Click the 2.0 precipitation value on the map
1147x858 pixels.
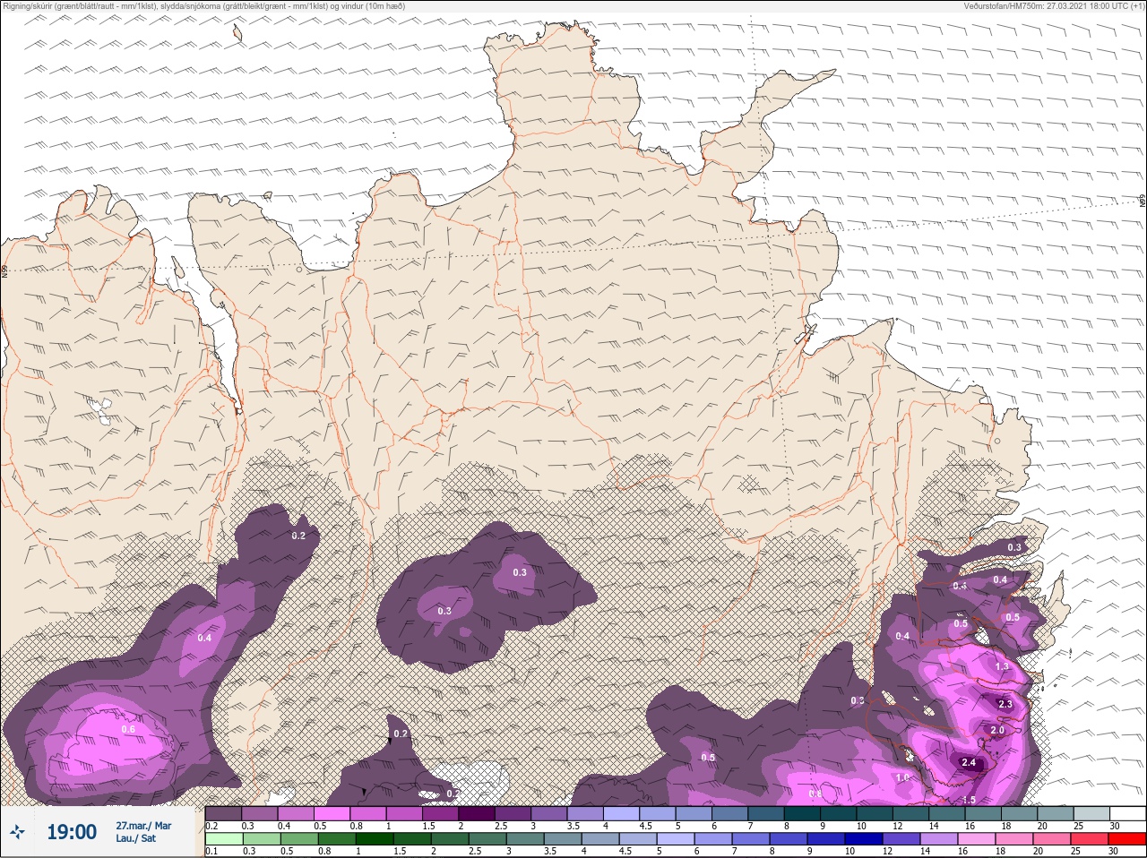(997, 731)
